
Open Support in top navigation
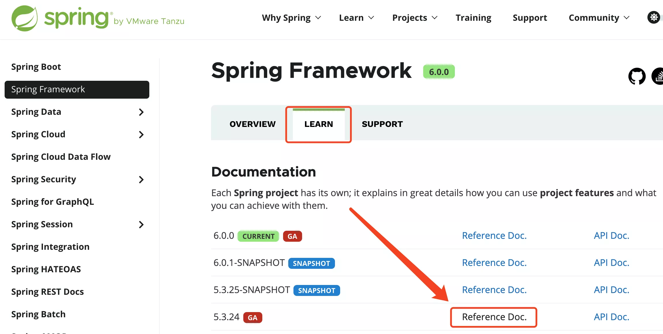click(x=530, y=18)
